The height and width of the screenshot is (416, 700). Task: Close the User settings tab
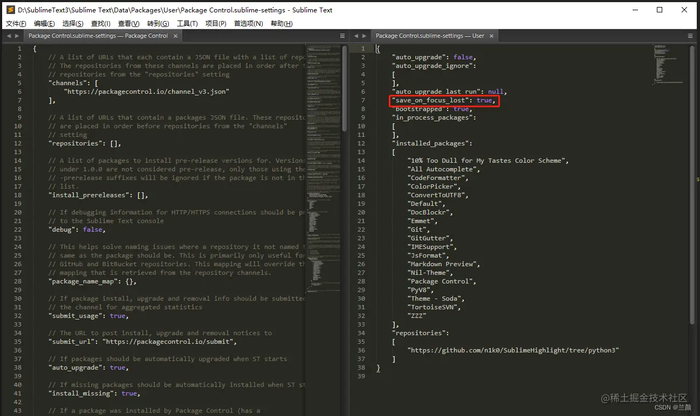point(491,36)
